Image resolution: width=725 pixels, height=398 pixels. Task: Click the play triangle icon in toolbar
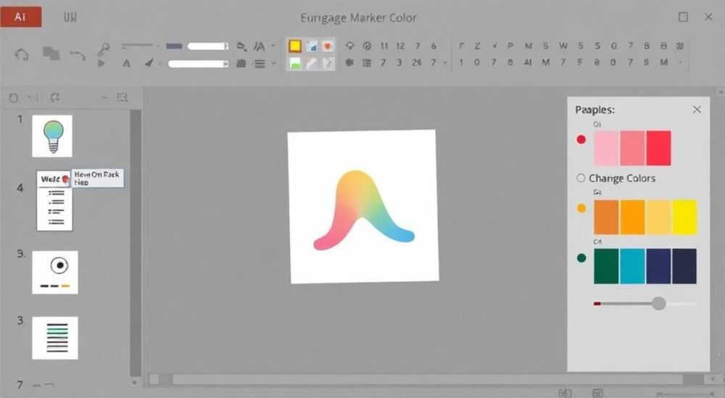[x=101, y=63]
